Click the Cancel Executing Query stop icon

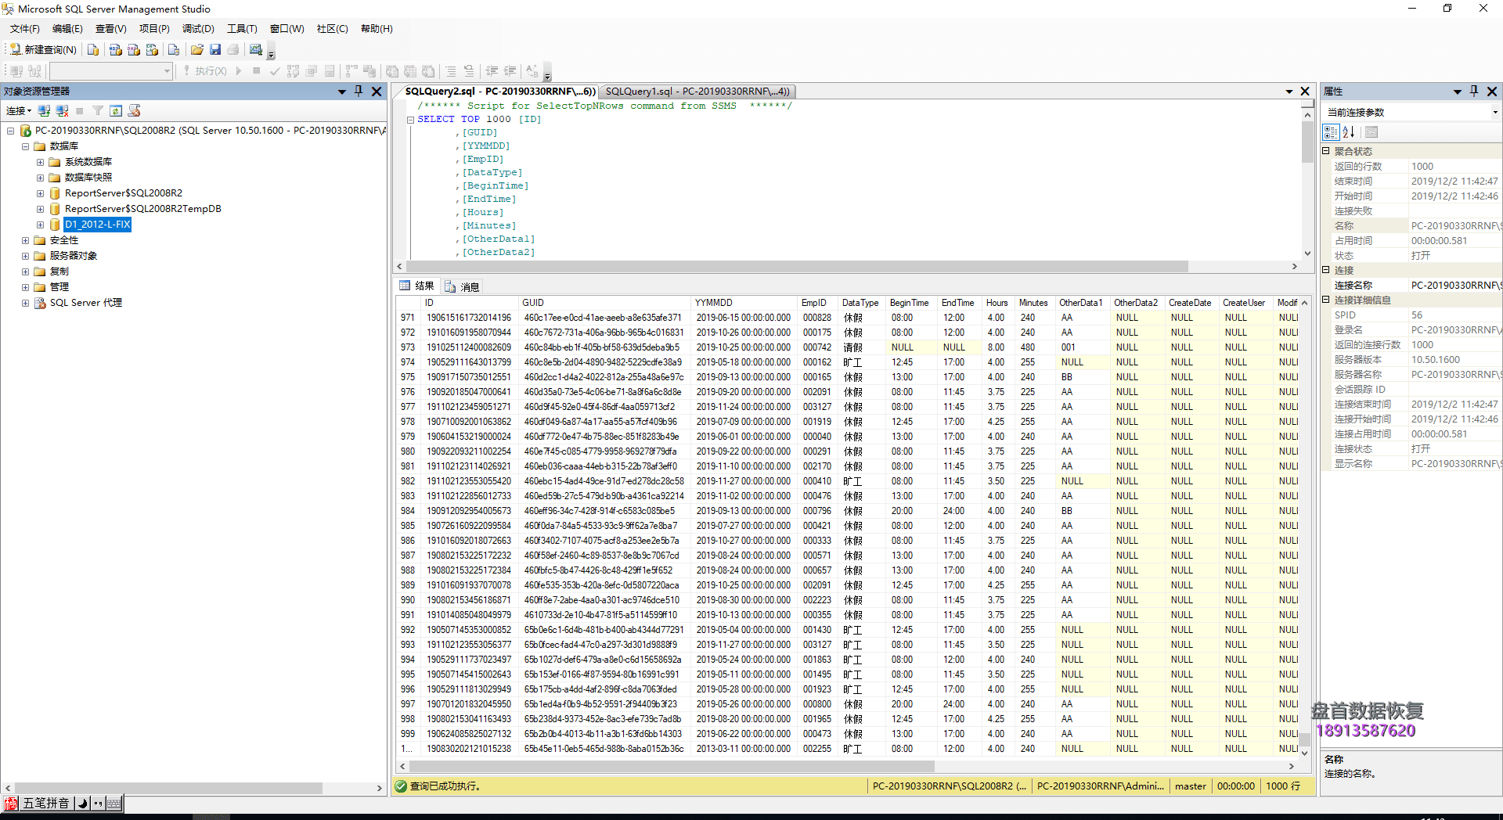[x=256, y=71]
